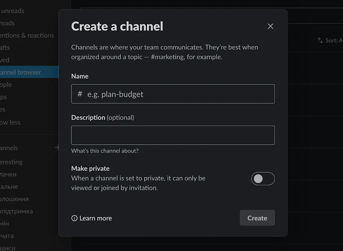Close the Create a channel dialog
Screen dimensions: 343x251
(x=270, y=26)
